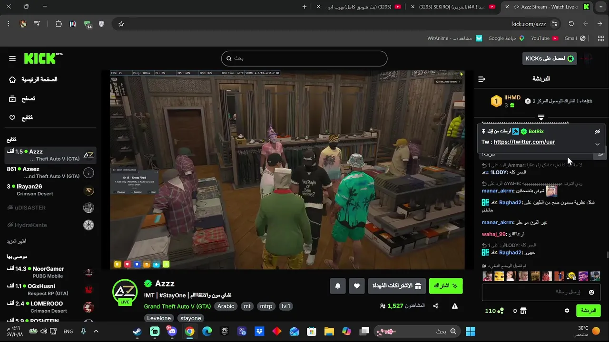Screen dimensions: 609x342
Task: Open chat settings gear icon
Action: [x=567, y=311]
